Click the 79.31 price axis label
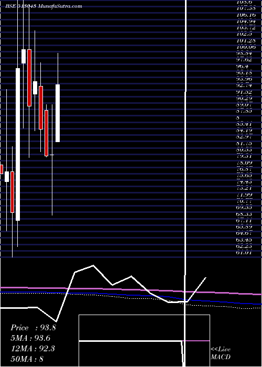 click(243, 156)
